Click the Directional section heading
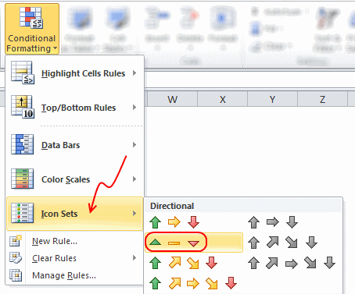355x294 pixels. (172, 206)
